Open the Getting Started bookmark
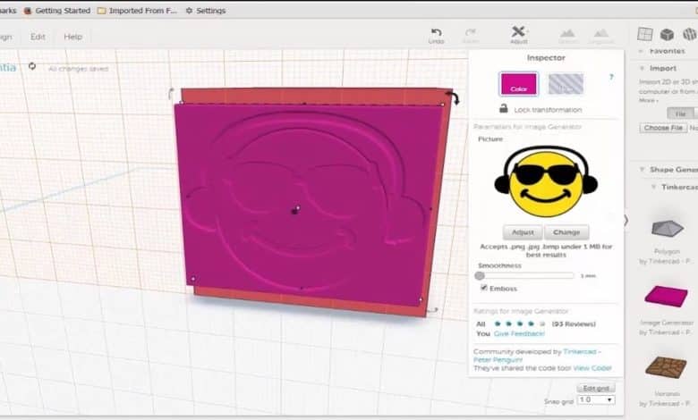The width and height of the screenshot is (698, 420). (57, 10)
